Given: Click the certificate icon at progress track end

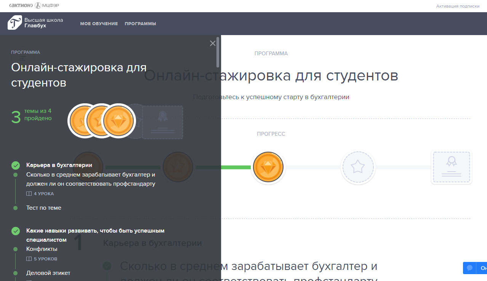Looking at the screenshot, I should tap(451, 167).
